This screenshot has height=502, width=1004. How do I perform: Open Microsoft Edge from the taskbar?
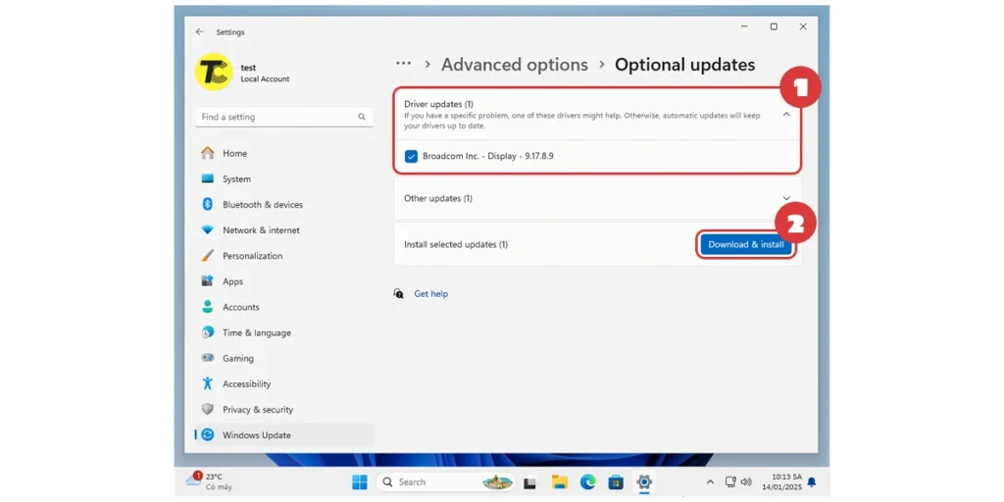(587, 482)
